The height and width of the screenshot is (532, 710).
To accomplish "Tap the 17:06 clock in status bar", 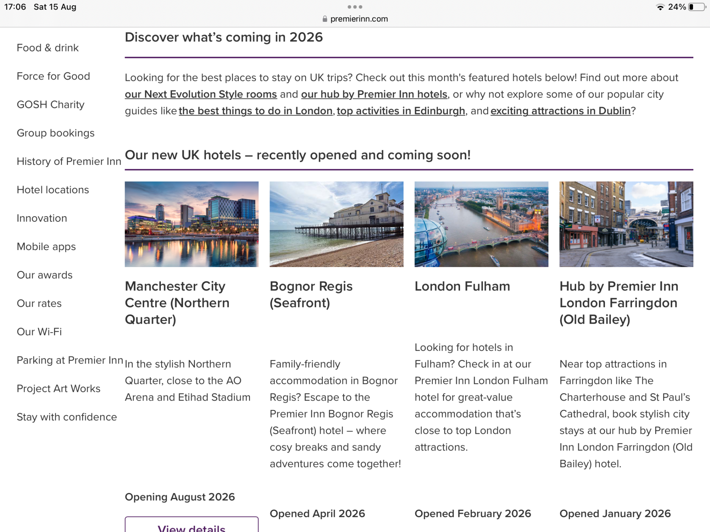I will pos(15,7).
